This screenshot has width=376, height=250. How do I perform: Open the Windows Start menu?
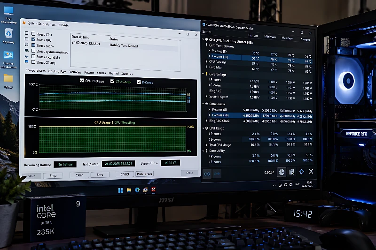pyautogui.click(x=121, y=190)
